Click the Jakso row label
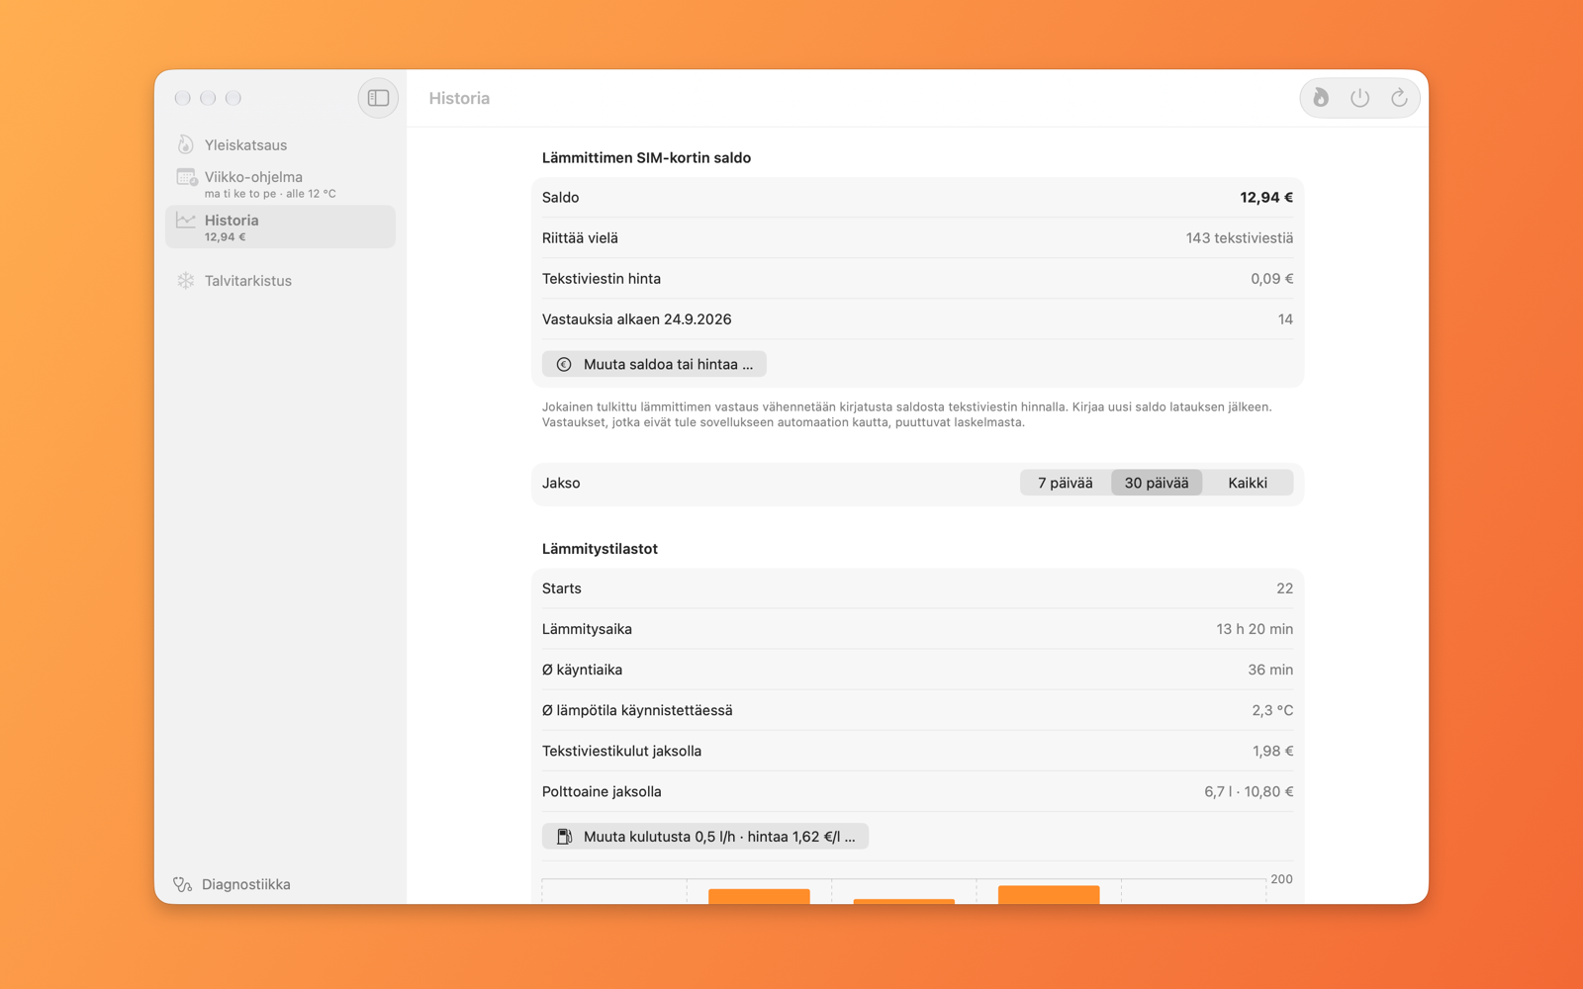The width and height of the screenshot is (1583, 989). click(x=561, y=483)
